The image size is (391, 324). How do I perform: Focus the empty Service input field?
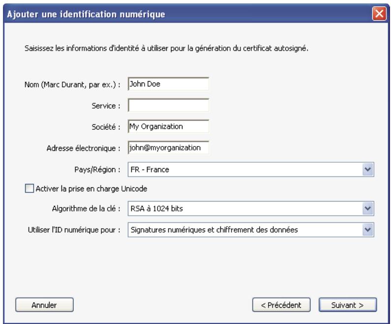point(168,105)
